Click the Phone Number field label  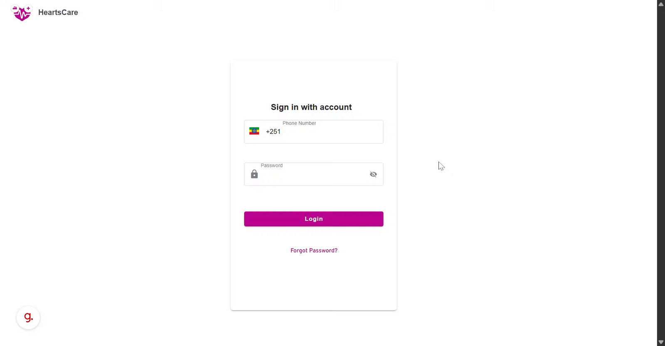299,123
